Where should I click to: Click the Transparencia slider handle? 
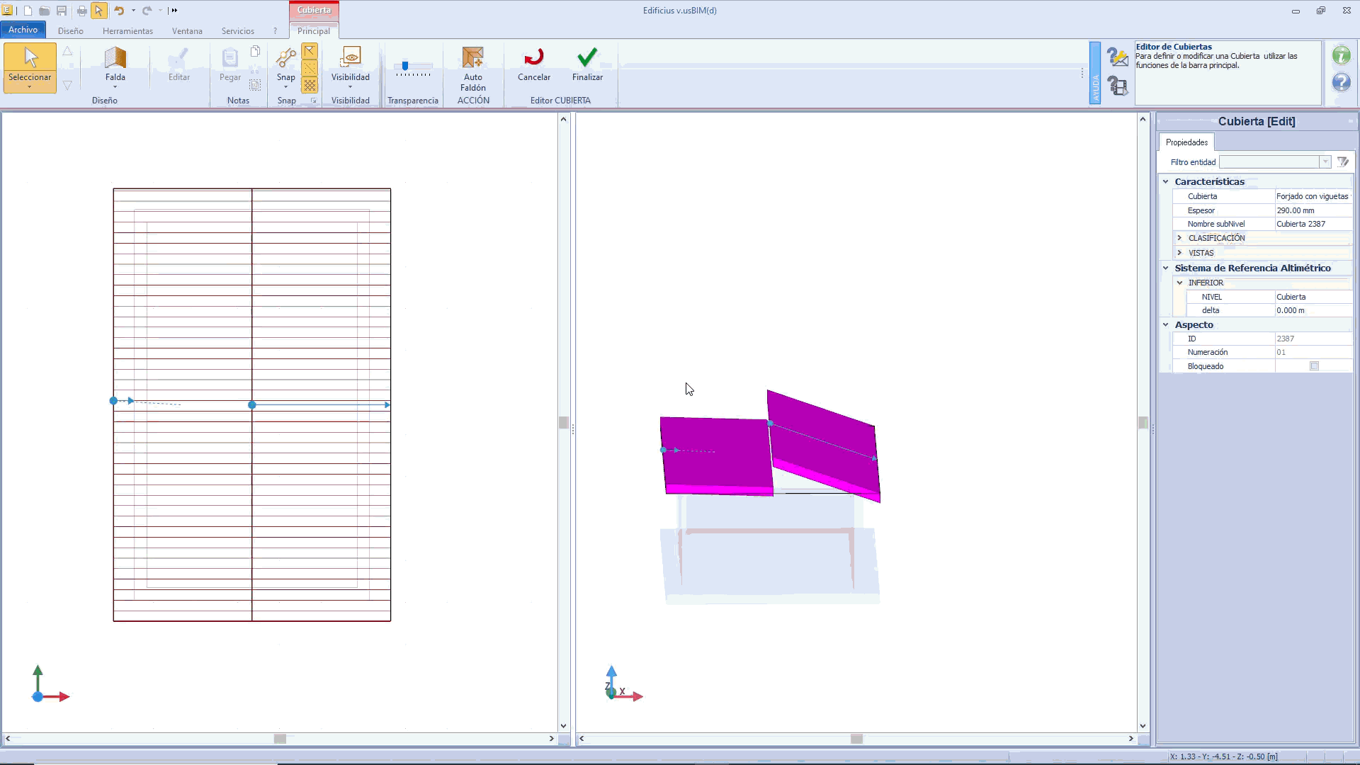(x=405, y=66)
